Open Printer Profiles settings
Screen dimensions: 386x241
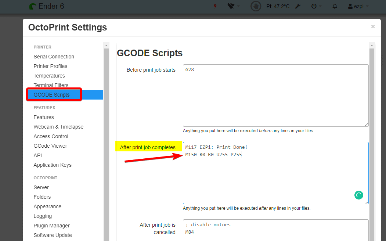pyautogui.click(x=50, y=66)
